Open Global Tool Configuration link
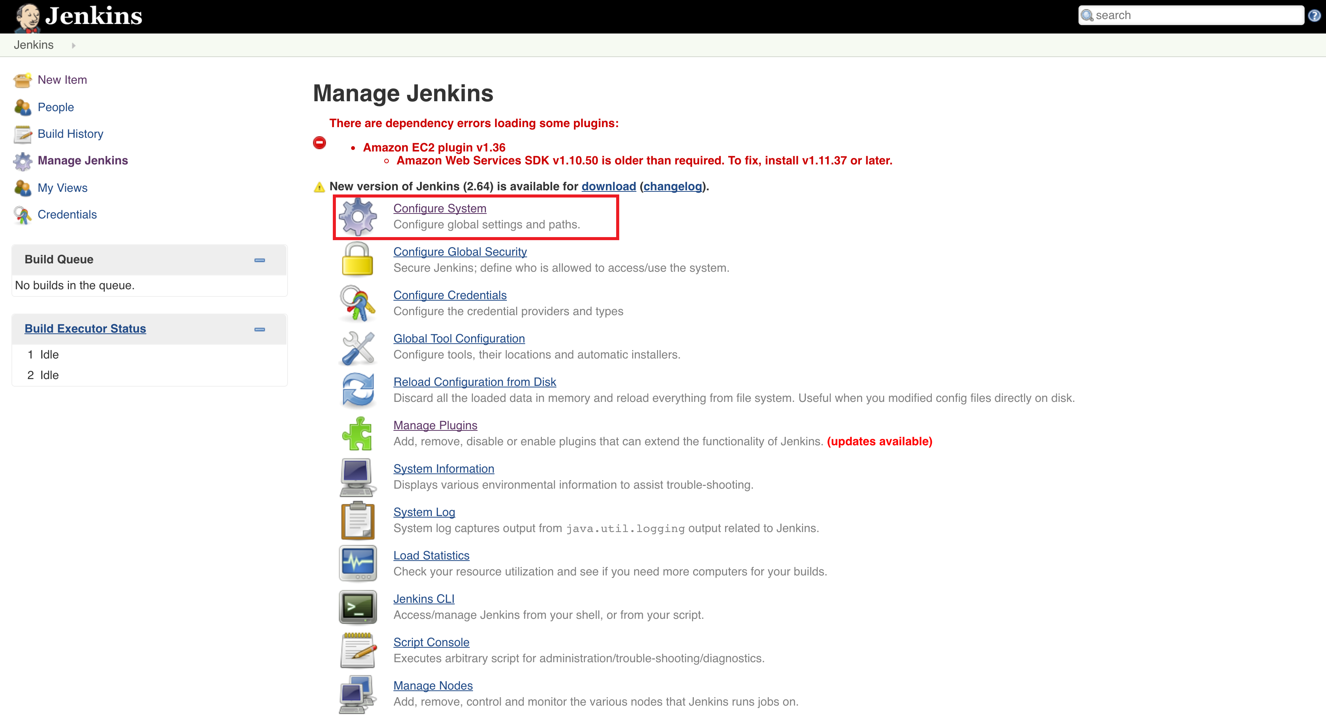This screenshot has height=717, width=1326. [x=459, y=338]
